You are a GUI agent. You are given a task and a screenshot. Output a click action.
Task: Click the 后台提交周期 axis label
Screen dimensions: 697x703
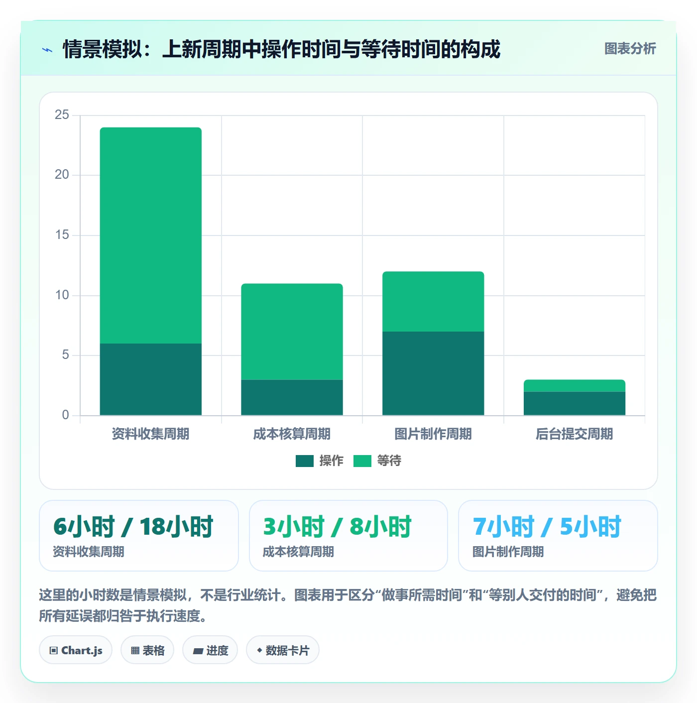coord(575,434)
